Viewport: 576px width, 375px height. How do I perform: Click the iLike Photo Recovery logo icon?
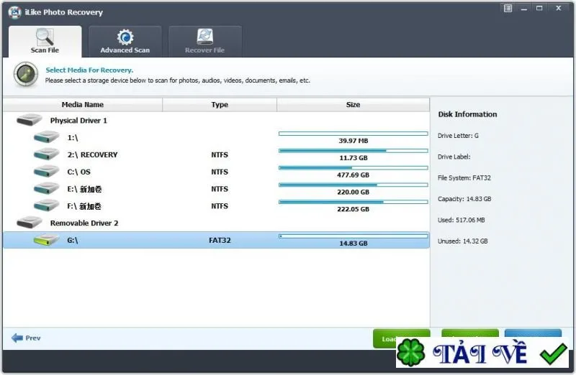pyautogui.click(x=14, y=12)
